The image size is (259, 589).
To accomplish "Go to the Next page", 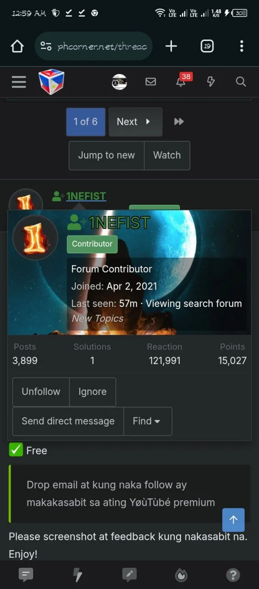I will point(135,122).
